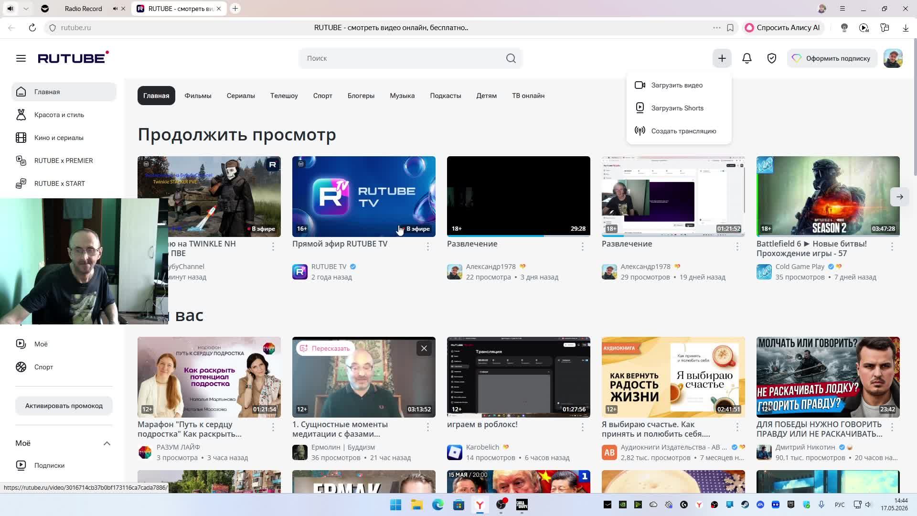The height and width of the screenshot is (516, 917).
Task: Open Microsoft Edge from taskbar
Action: pyautogui.click(x=438, y=505)
